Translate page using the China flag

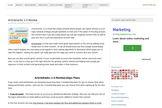pos(121,70)
